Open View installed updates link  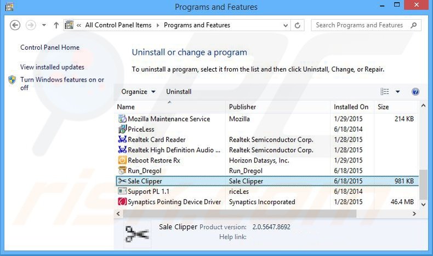(52, 67)
